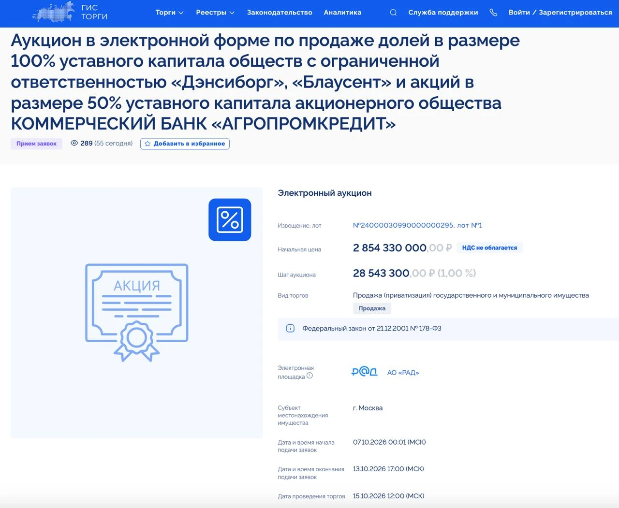Click the starting price 2 854 330 000

pos(402,248)
